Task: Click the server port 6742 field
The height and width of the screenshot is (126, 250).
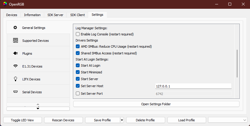Action: pyautogui.click(x=193, y=94)
